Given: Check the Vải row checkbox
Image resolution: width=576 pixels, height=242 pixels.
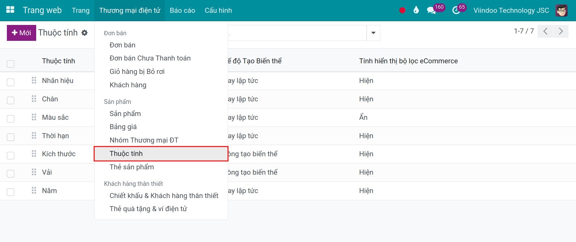Looking at the screenshot, I should pos(11,174).
